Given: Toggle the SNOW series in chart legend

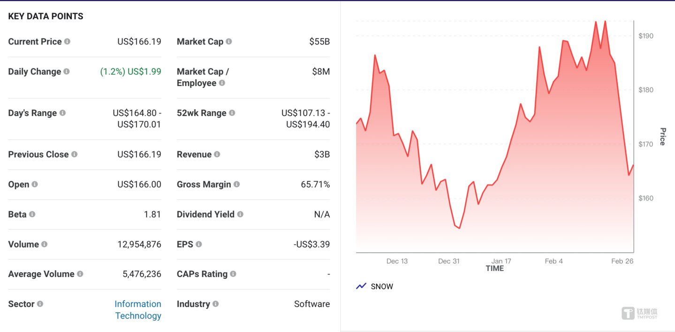Looking at the screenshot, I should click(374, 286).
